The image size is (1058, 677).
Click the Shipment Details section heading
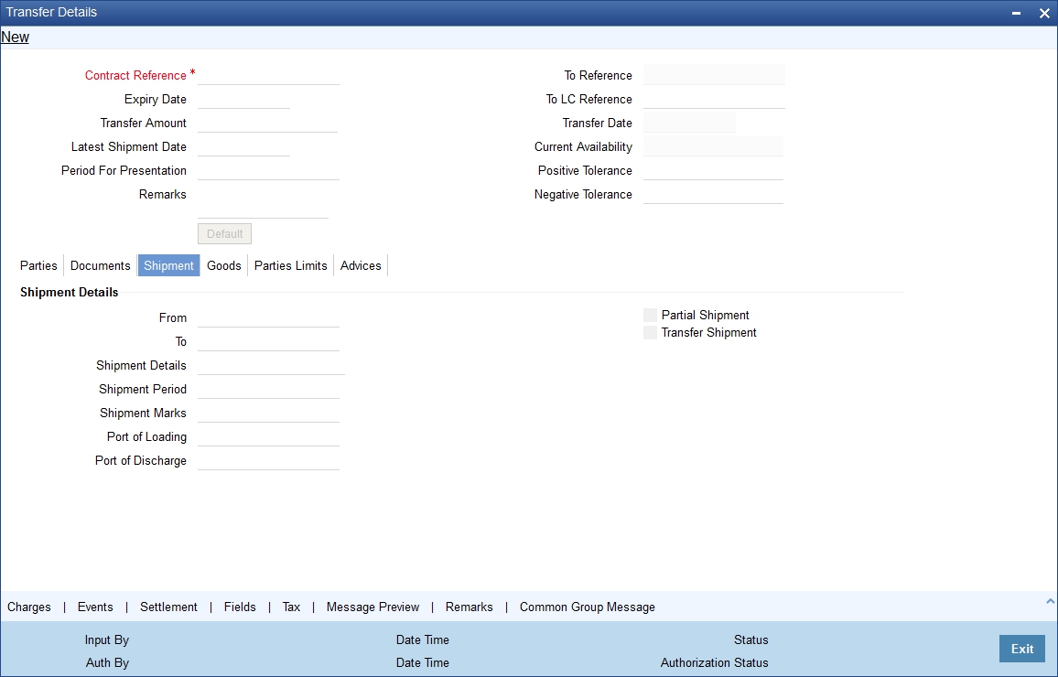pos(69,292)
